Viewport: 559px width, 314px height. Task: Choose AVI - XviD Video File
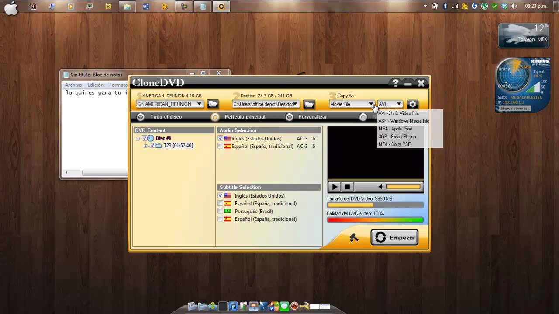410,113
